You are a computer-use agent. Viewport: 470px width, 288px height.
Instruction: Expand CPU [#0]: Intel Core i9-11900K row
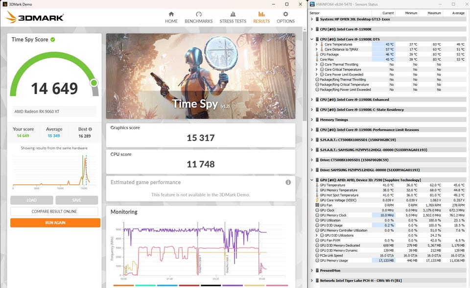pos(312,29)
